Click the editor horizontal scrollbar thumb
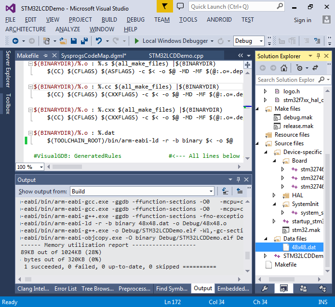335x307 pixels. click(x=67, y=166)
